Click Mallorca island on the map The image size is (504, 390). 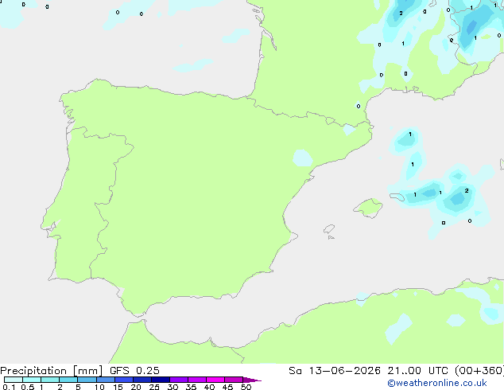(369, 208)
